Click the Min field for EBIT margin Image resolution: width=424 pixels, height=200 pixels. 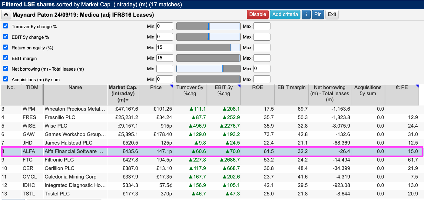pos(164,58)
